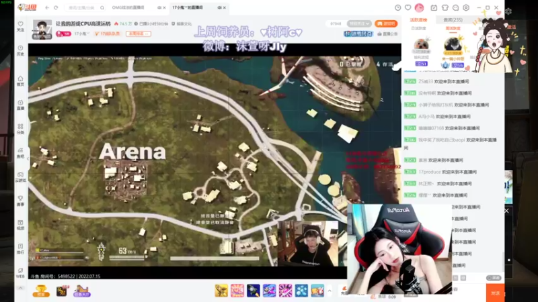Open 视频 videos in the sidebar
The image size is (538, 302).
tap(21, 225)
